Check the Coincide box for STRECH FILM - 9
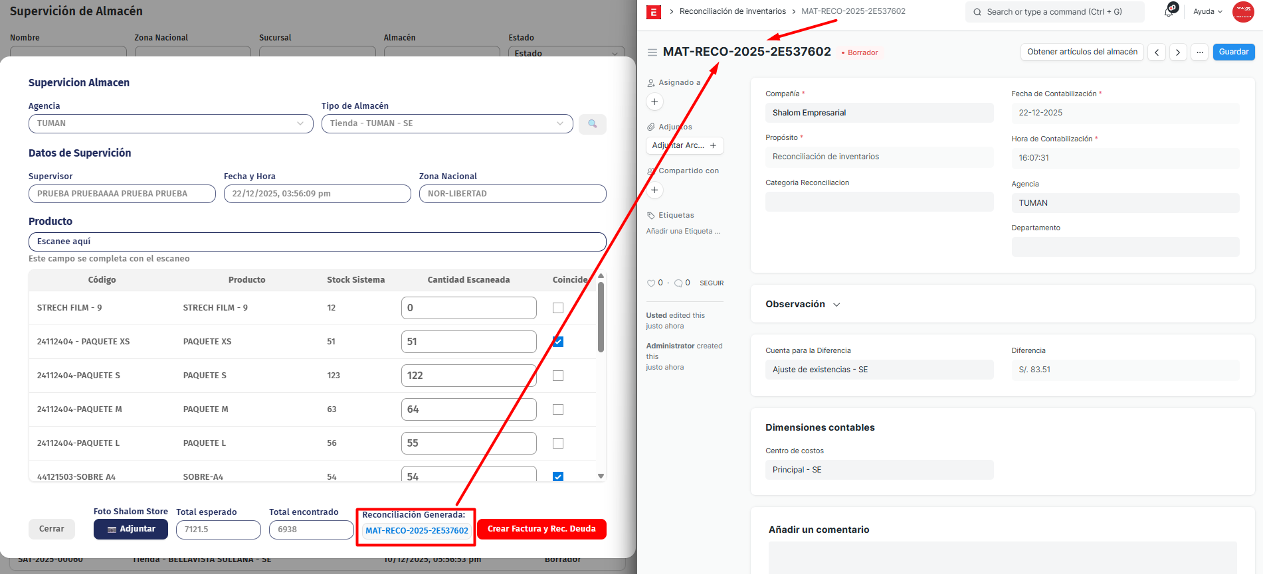The height and width of the screenshot is (574, 1263). pyautogui.click(x=558, y=308)
